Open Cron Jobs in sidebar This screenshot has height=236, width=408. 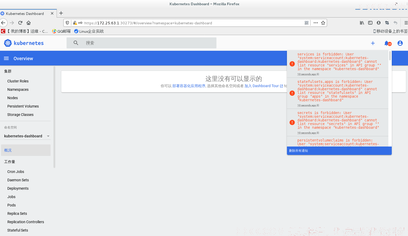(x=16, y=172)
